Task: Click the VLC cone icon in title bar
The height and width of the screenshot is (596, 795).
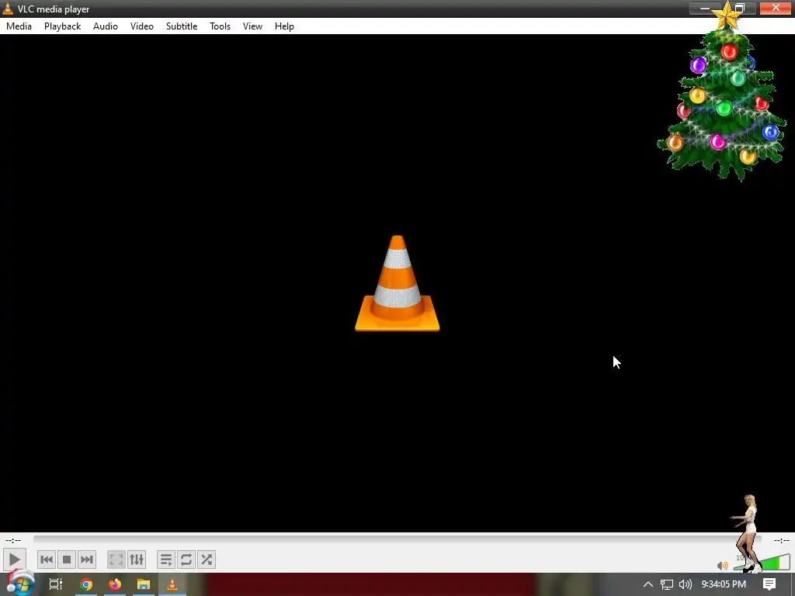Action: pos(8,9)
